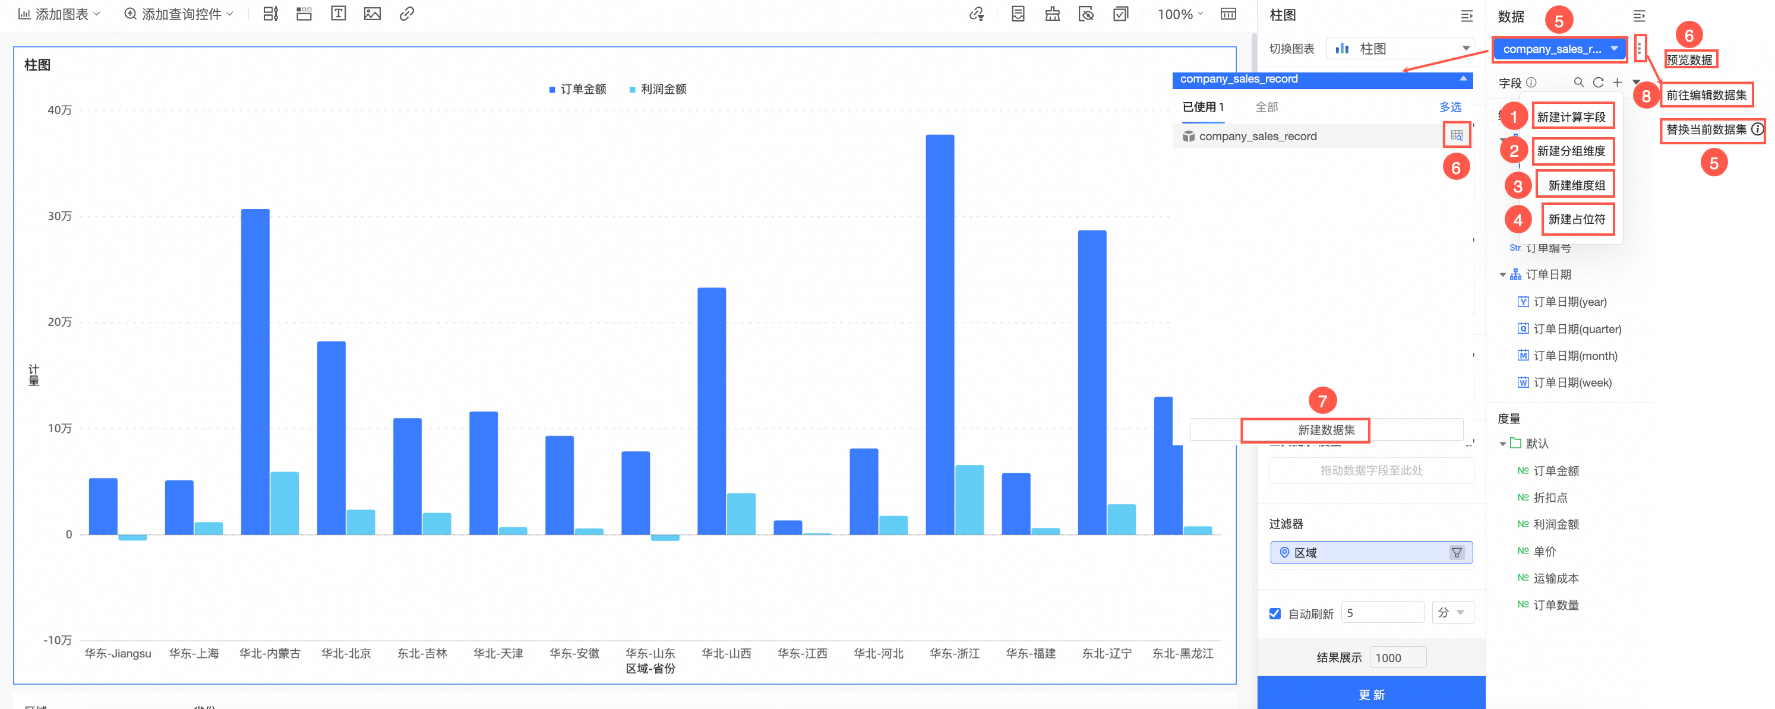Insert a text box widget
Viewport: 1775px width, 709px height.
tap(339, 14)
